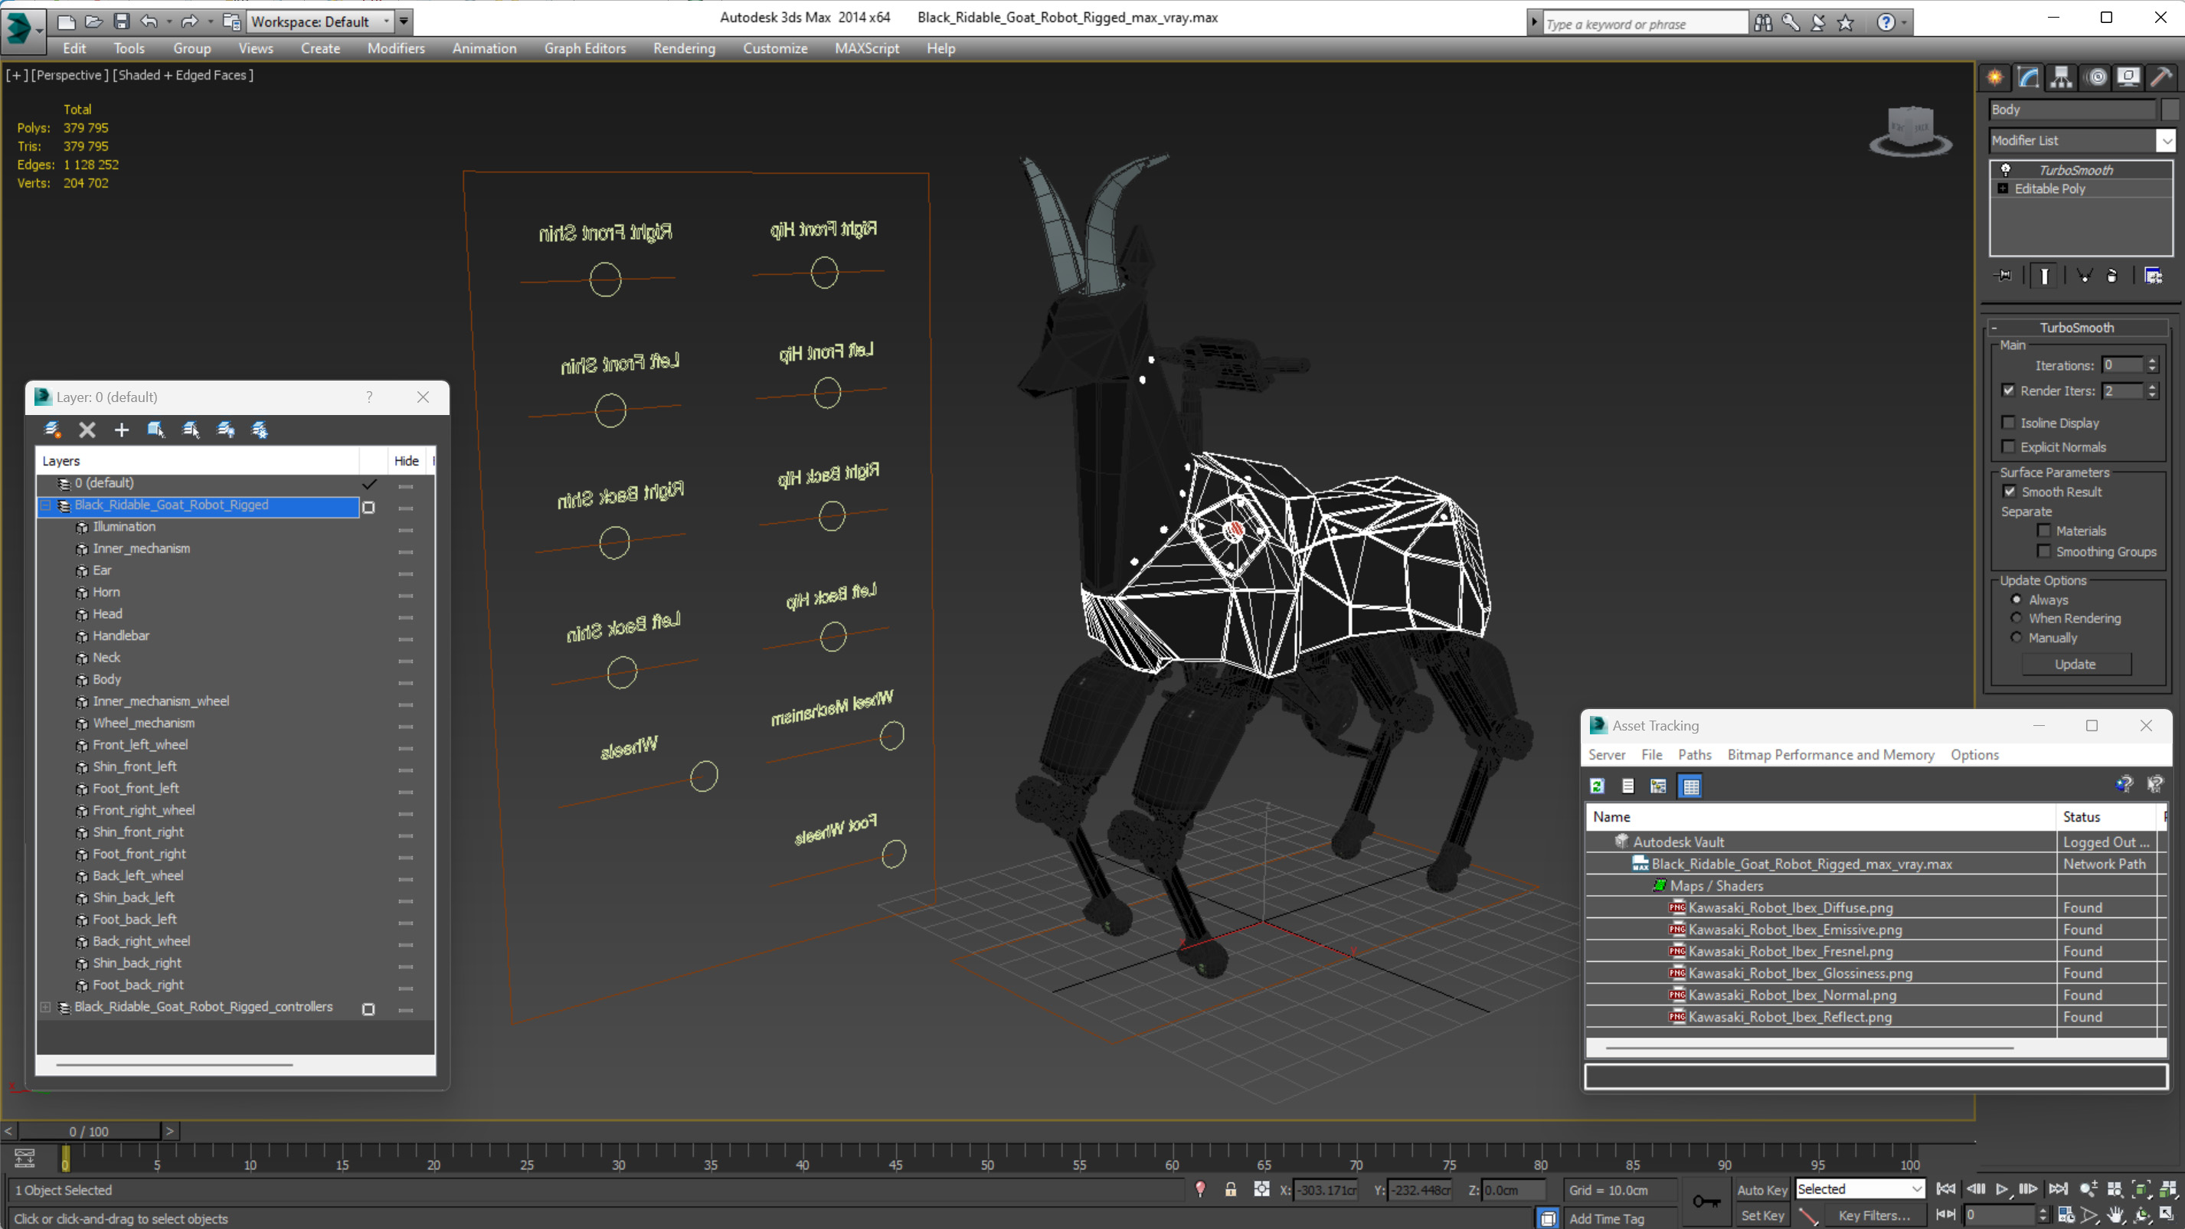Enable the Explicit Normals checkbox
The height and width of the screenshot is (1229, 2185).
coord(2008,447)
